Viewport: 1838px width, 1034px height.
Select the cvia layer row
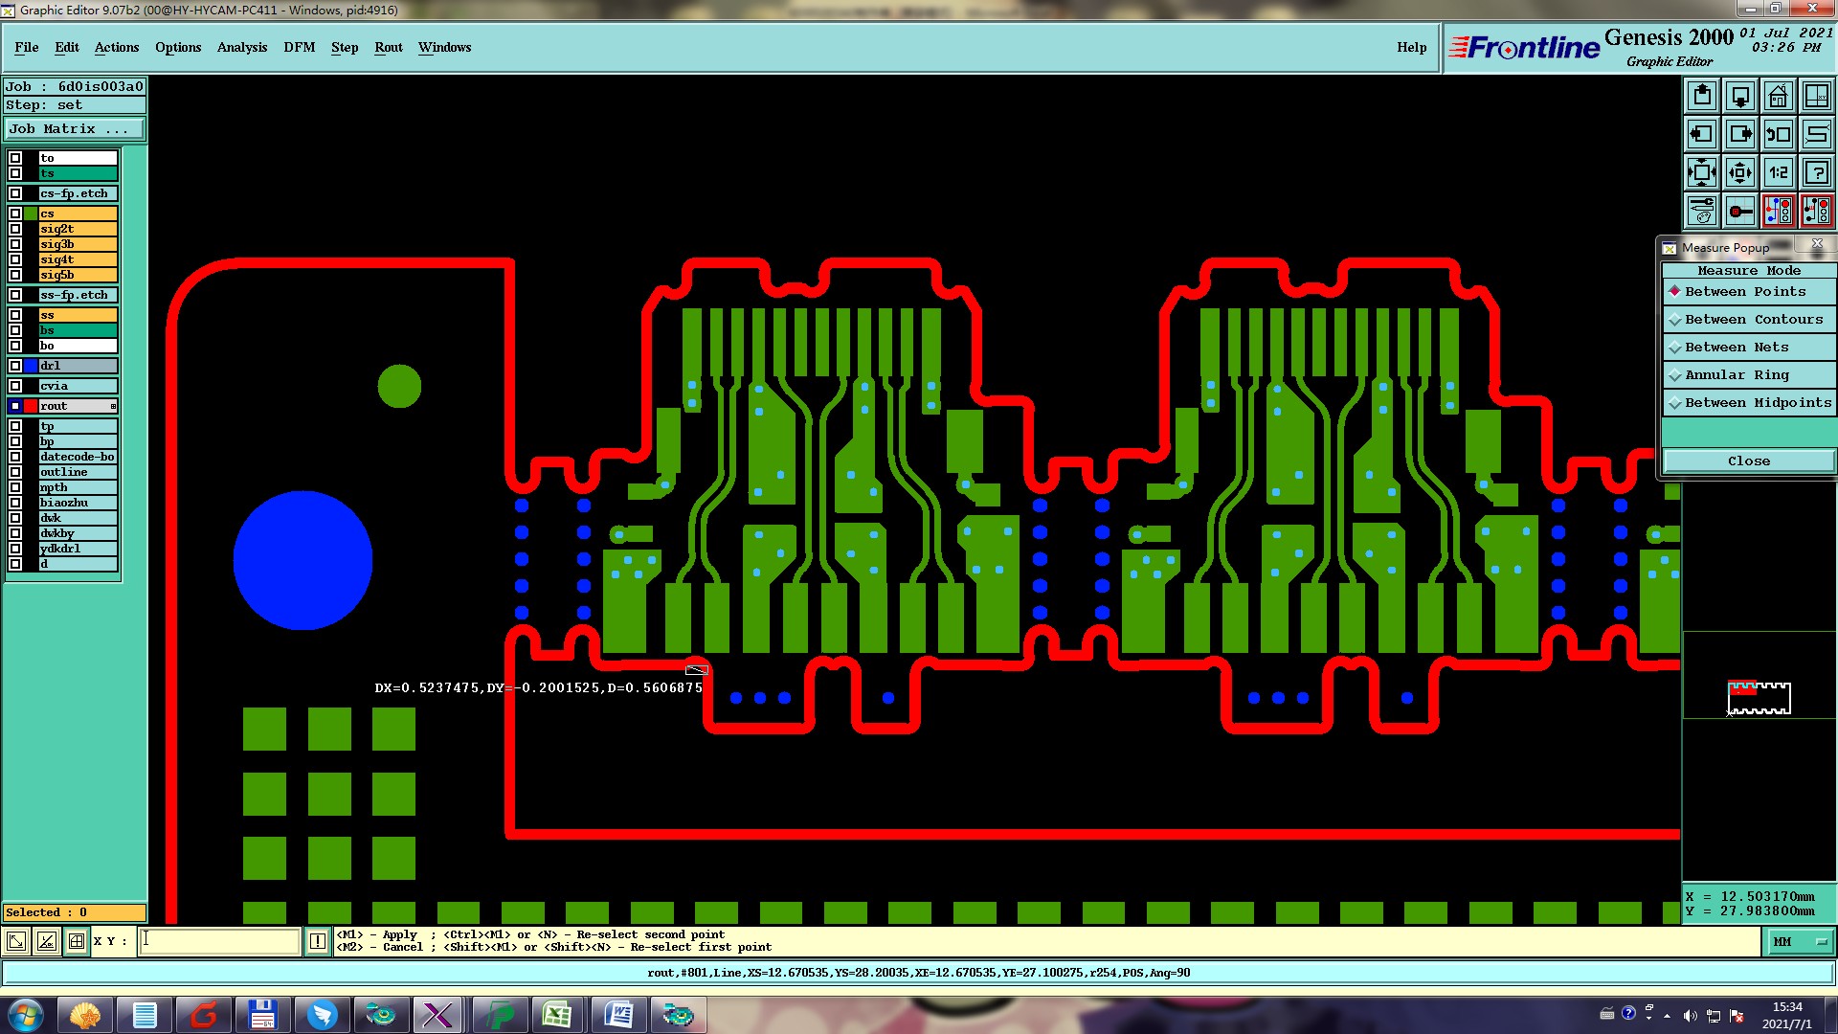(x=78, y=386)
